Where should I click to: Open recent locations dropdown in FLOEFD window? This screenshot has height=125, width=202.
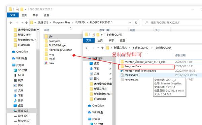coord(22,23)
